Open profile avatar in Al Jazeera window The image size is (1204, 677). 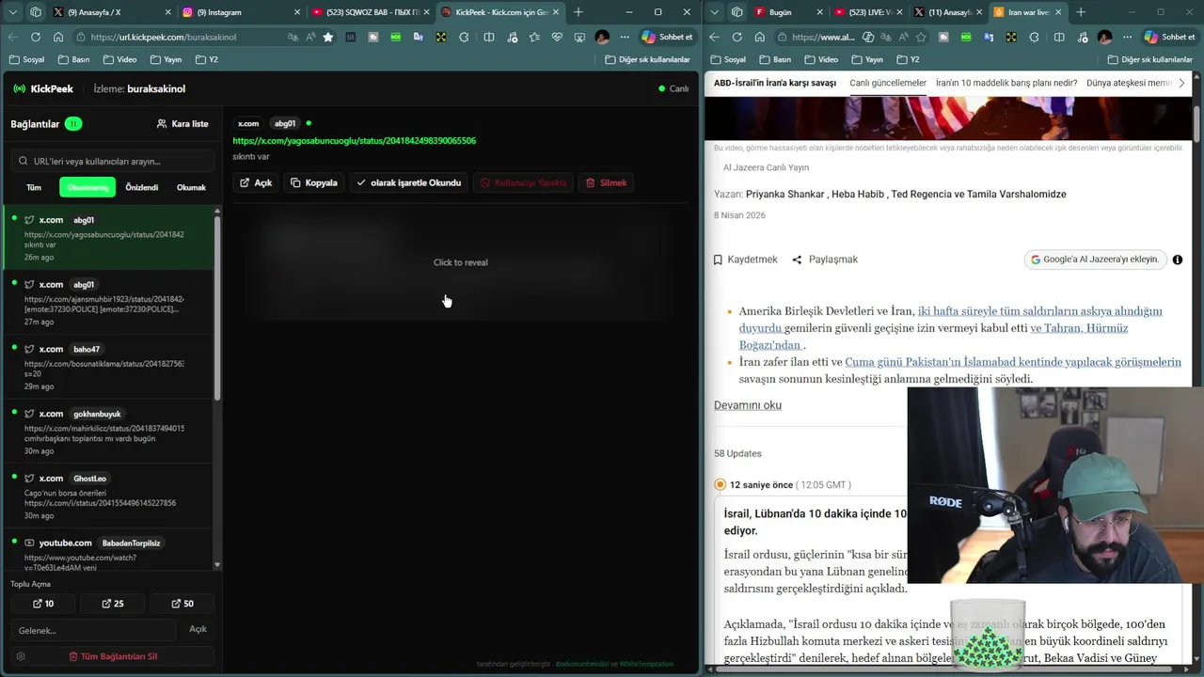coord(1104,37)
